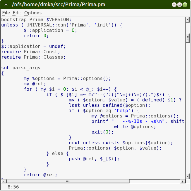Click the horizontal scrollbar track right of thumb
The height and width of the screenshot is (191, 191).
155,181
